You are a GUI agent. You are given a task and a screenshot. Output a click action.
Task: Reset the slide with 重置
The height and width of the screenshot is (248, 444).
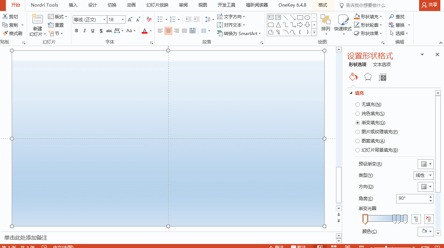click(56, 25)
